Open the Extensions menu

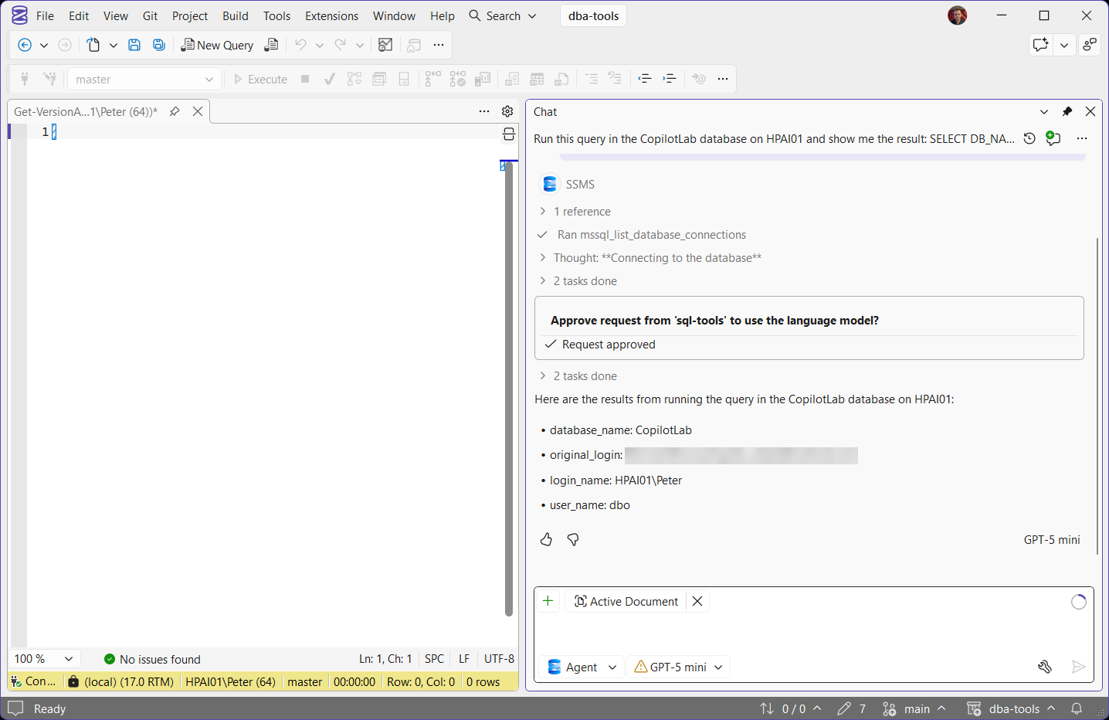click(x=331, y=15)
